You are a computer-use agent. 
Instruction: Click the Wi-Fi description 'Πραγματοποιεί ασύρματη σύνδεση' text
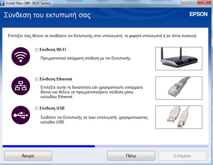pyautogui.click(x=86, y=58)
